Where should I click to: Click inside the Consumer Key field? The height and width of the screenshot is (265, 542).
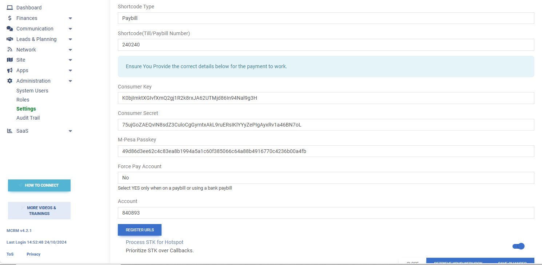coord(326,98)
